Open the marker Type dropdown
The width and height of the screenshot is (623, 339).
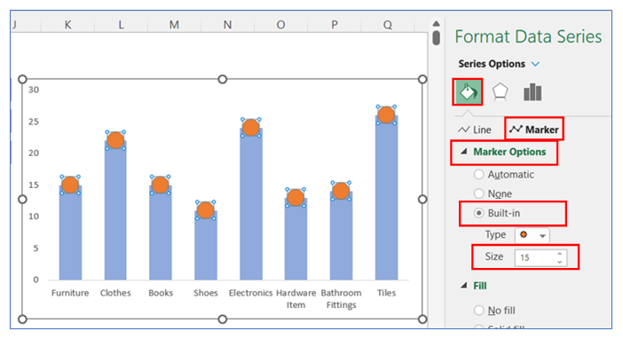[x=532, y=235]
